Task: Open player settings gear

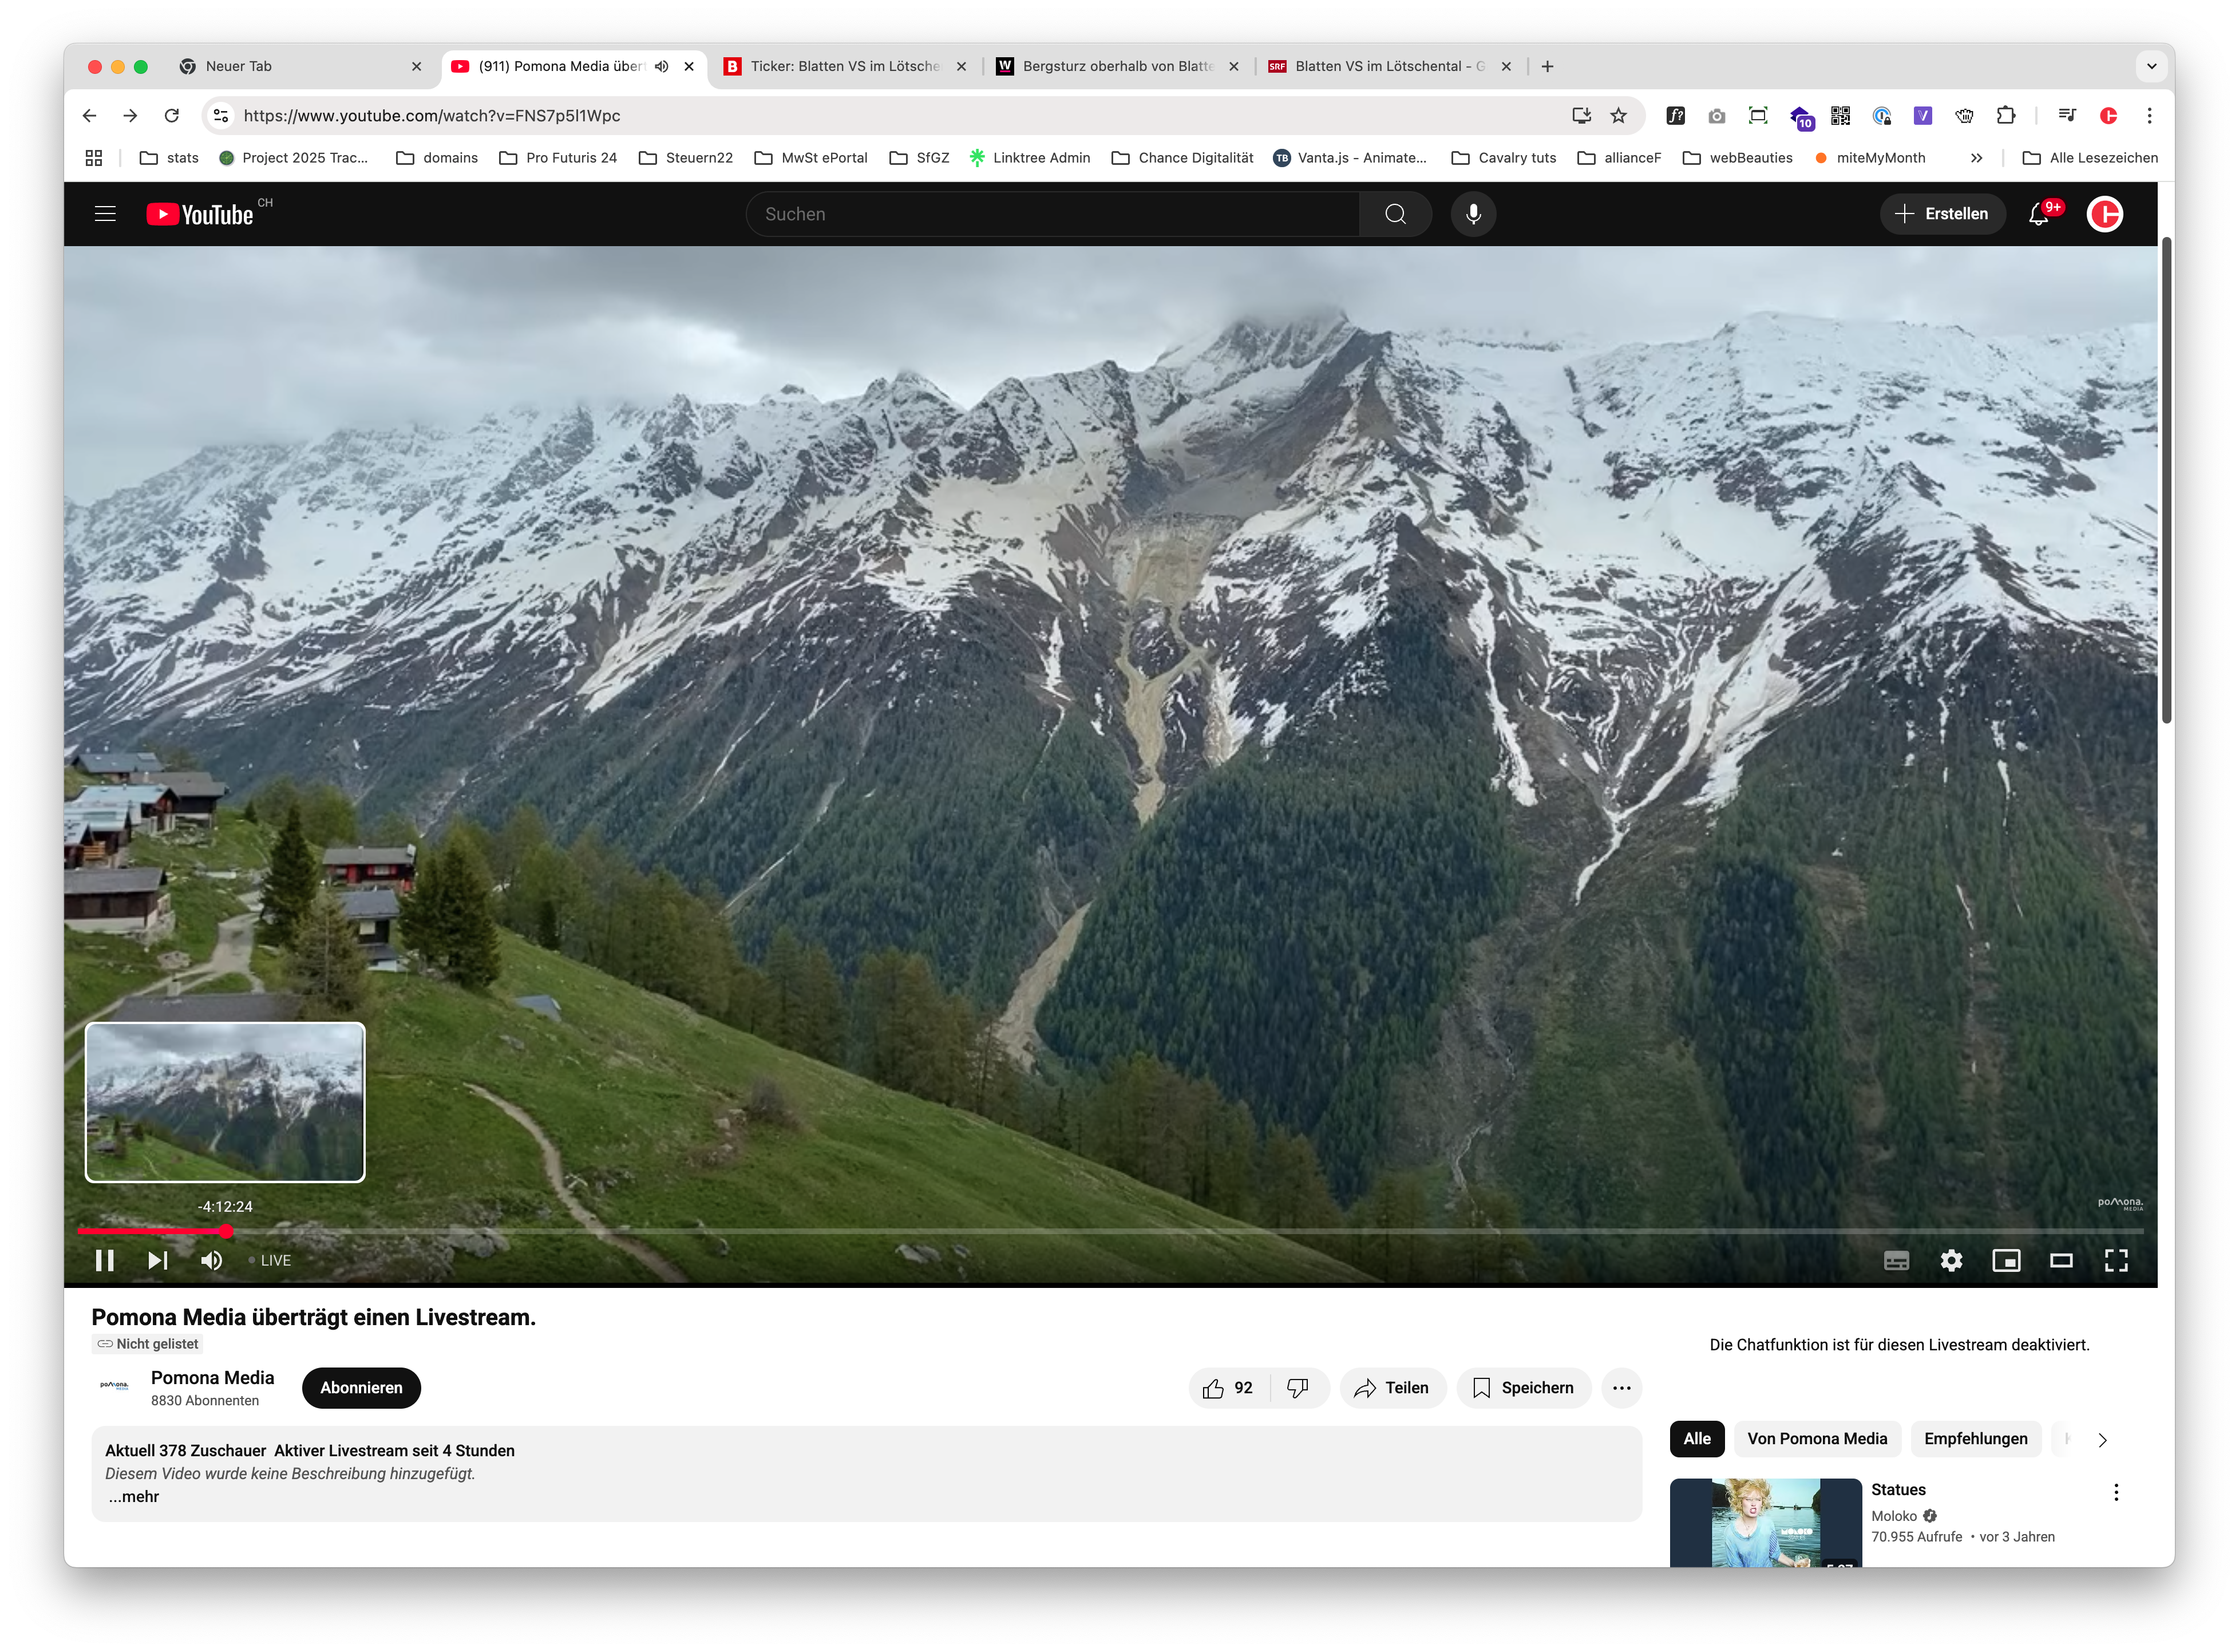Action: tap(1951, 1261)
